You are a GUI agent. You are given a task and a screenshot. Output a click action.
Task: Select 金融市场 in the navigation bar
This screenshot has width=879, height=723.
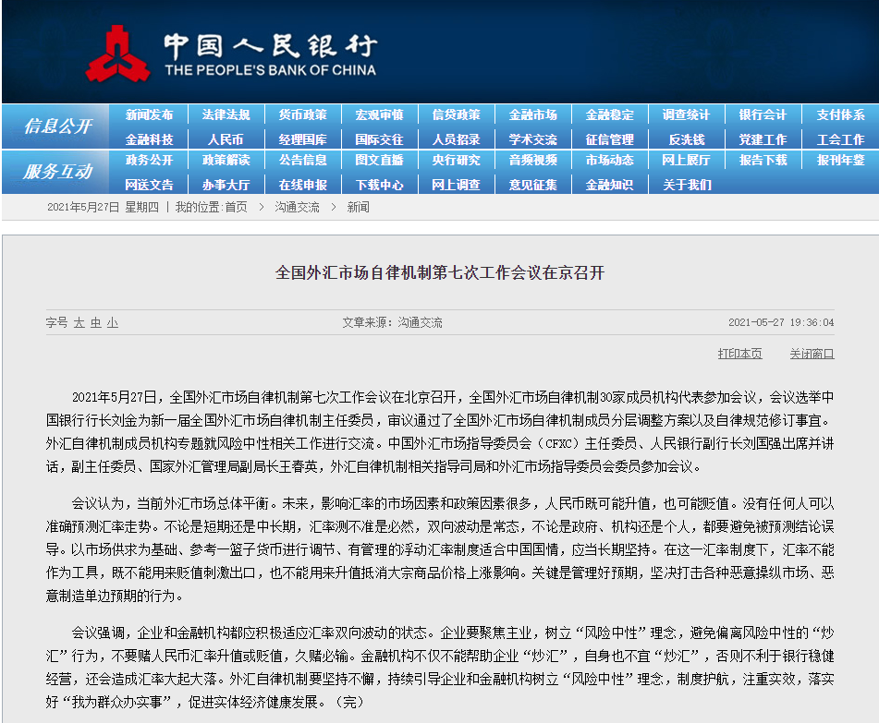pyautogui.click(x=532, y=115)
